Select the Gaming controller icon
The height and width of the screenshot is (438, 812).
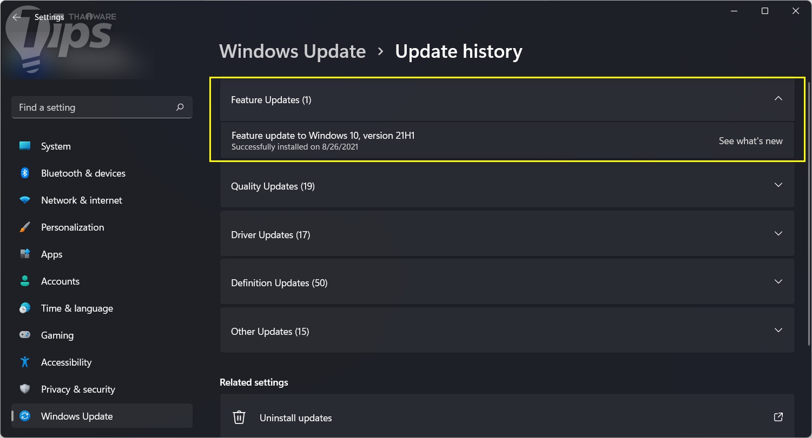(25, 335)
